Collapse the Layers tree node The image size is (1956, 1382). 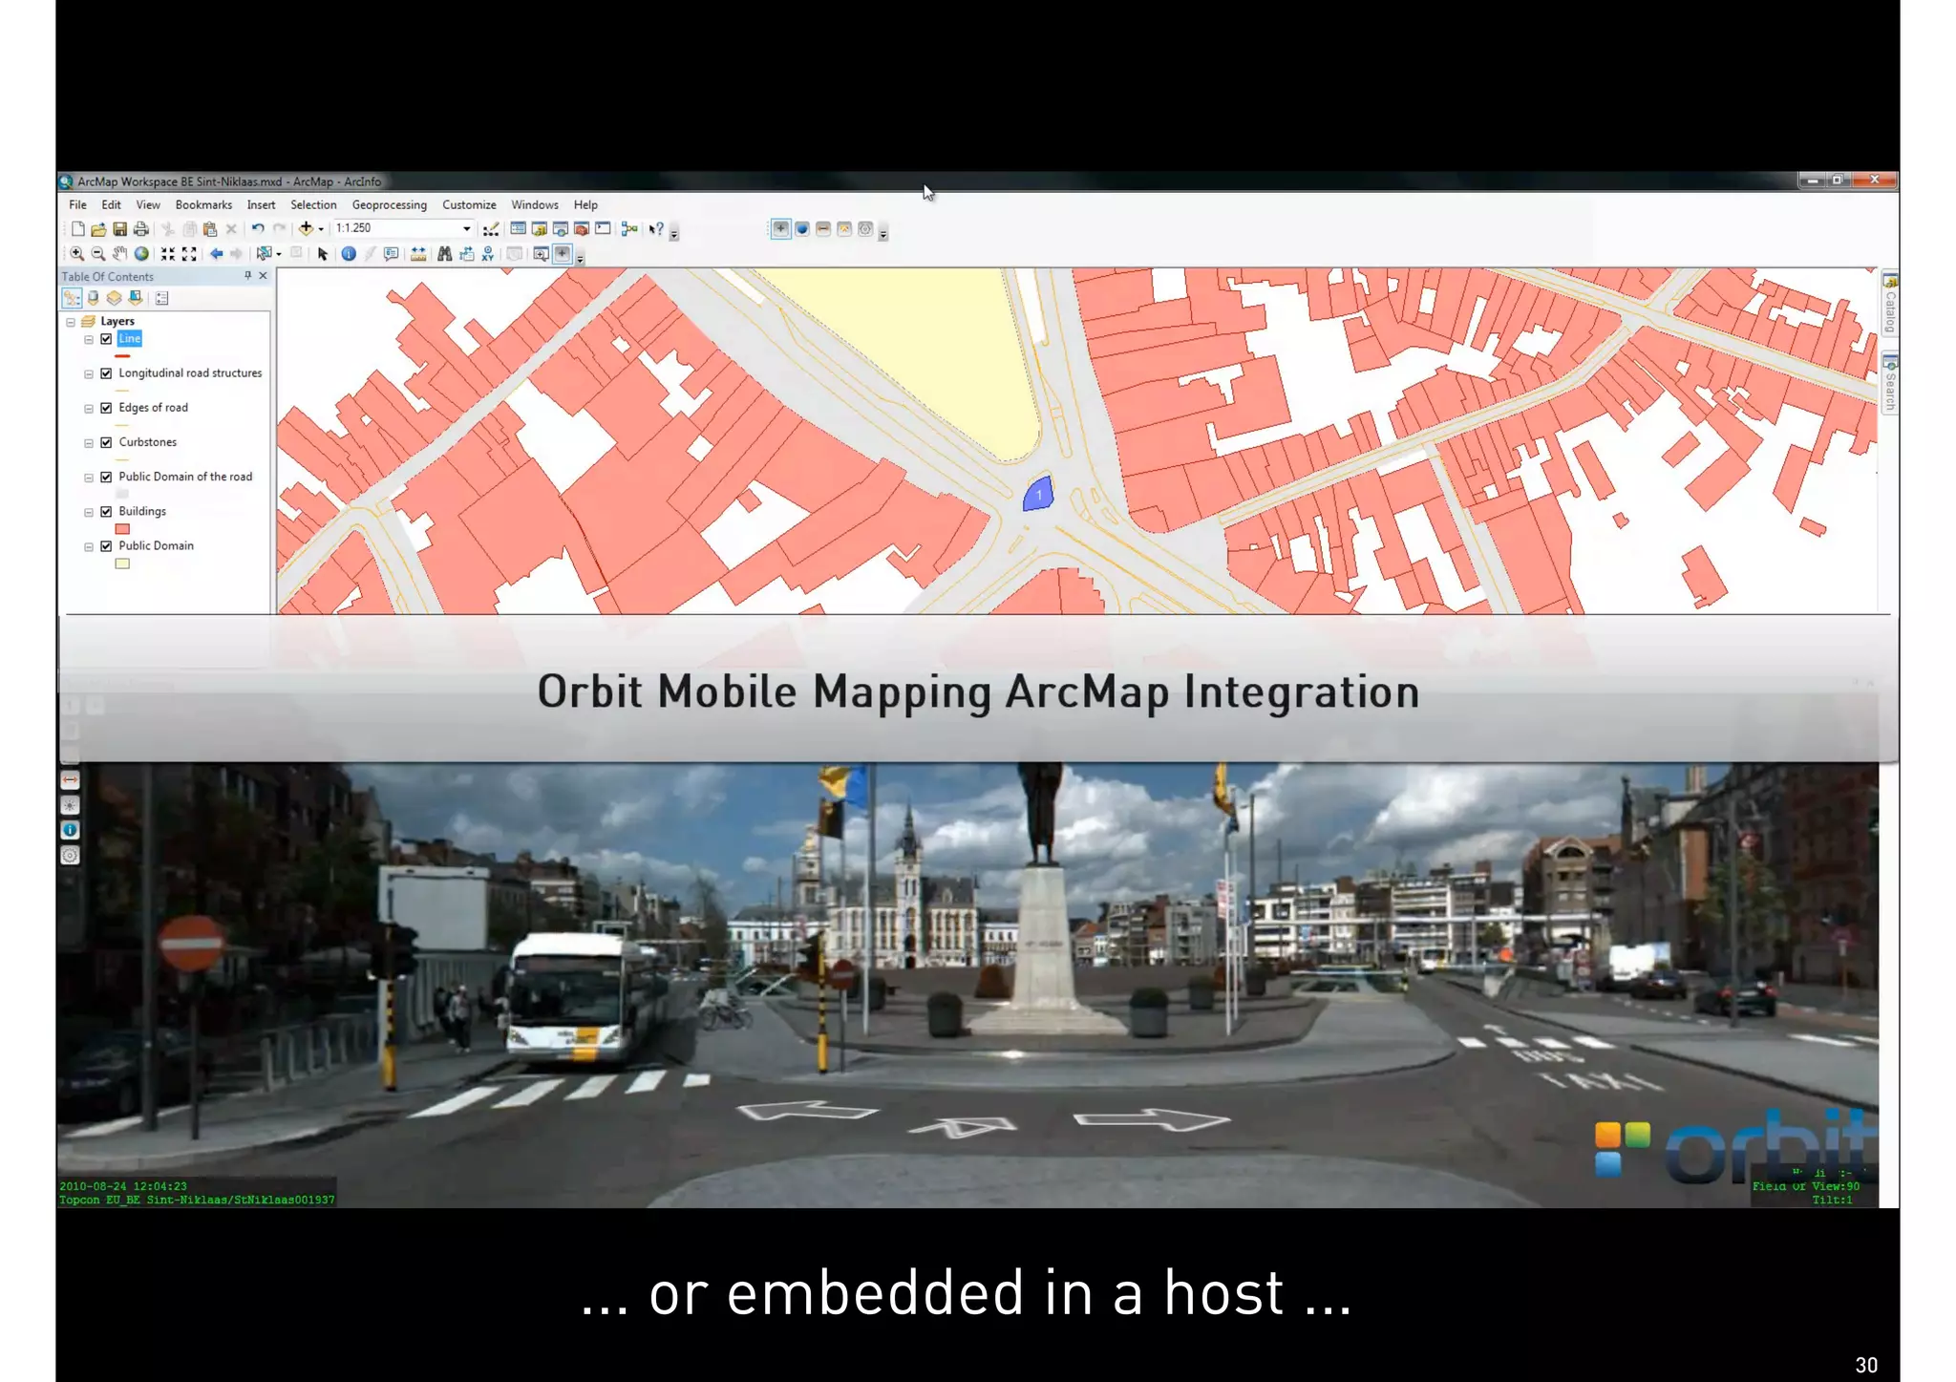[71, 322]
